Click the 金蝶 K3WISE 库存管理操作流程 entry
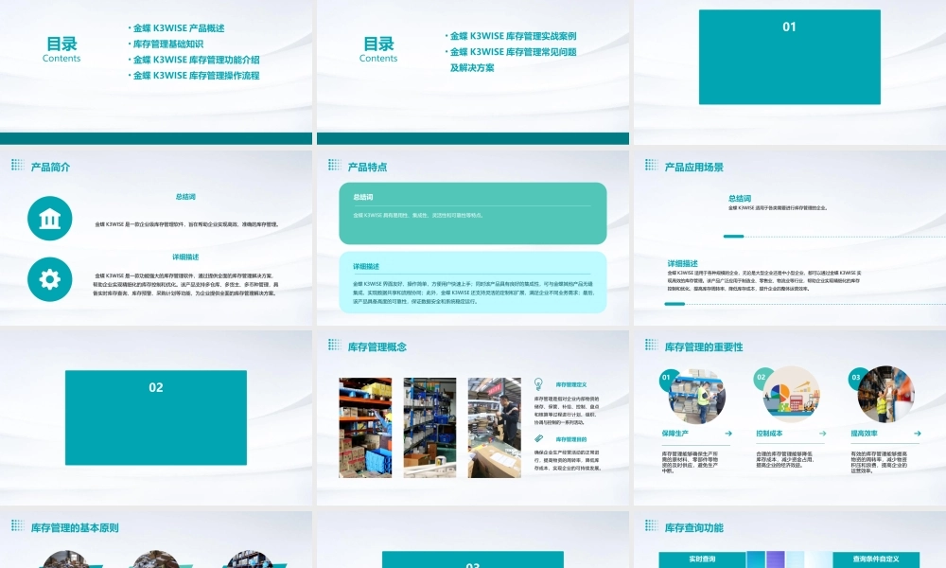Screen dimensions: 946x568 tap(196, 75)
